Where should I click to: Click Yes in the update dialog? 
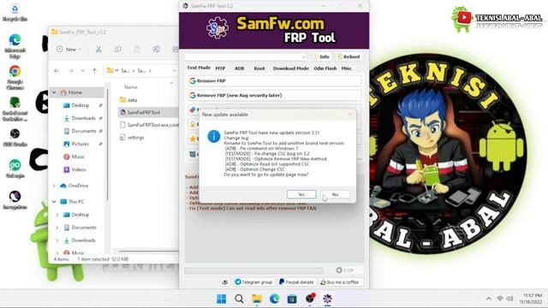click(301, 194)
